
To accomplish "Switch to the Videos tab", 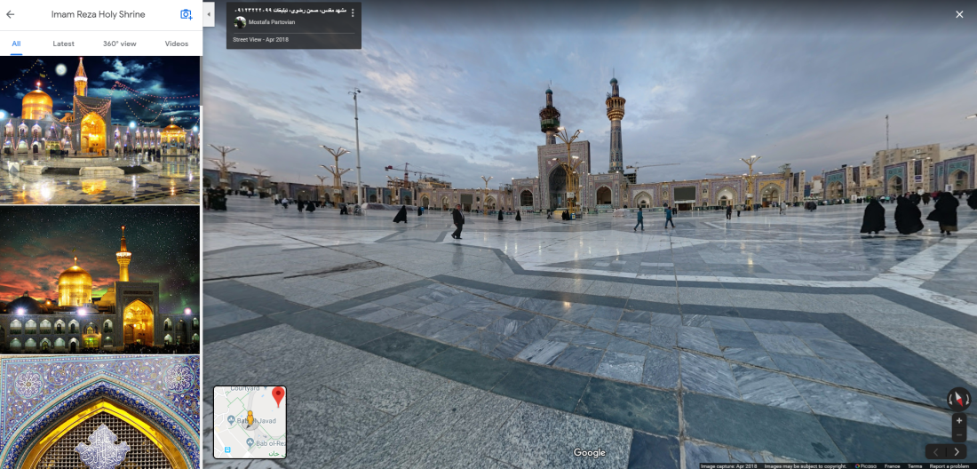I will coord(177,44).
